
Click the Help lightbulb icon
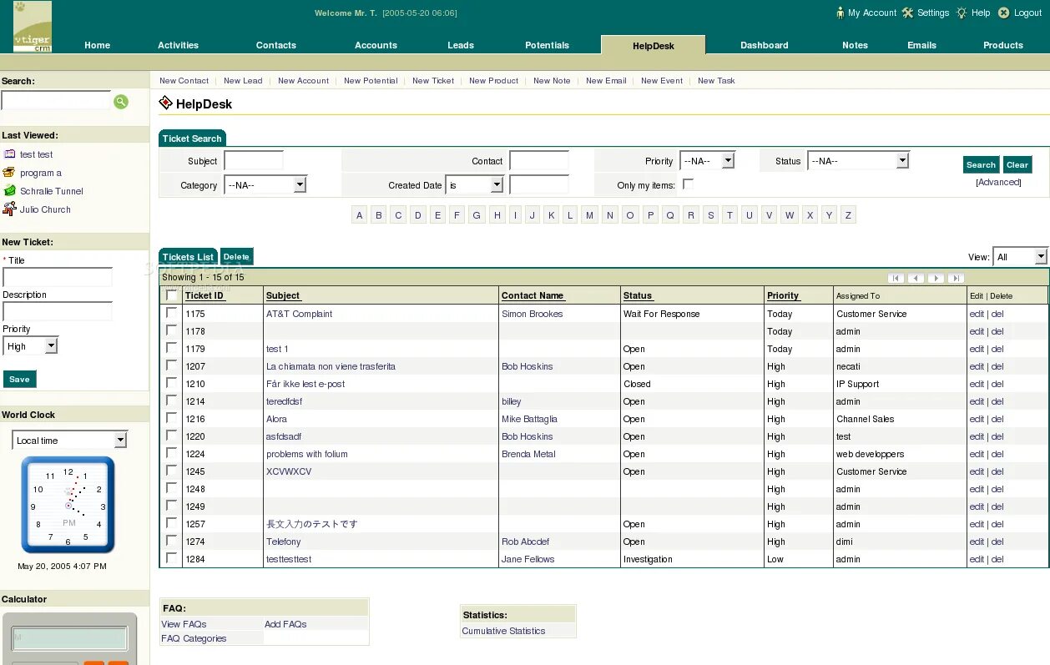coord(962,13)
